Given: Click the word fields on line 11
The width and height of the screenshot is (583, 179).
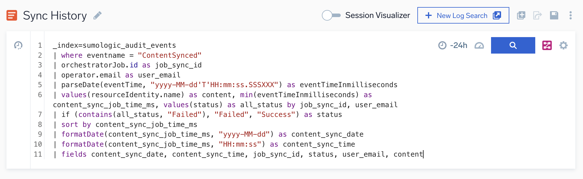Looking at the screenshot, I should [74, 154].
